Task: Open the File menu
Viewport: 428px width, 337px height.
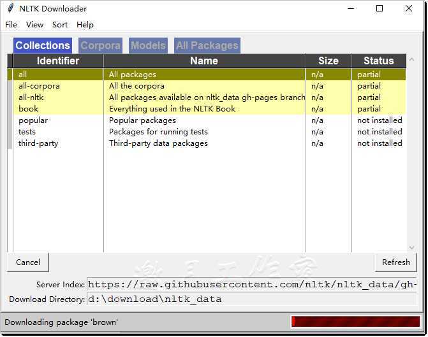Action: (x=11, y=25)
